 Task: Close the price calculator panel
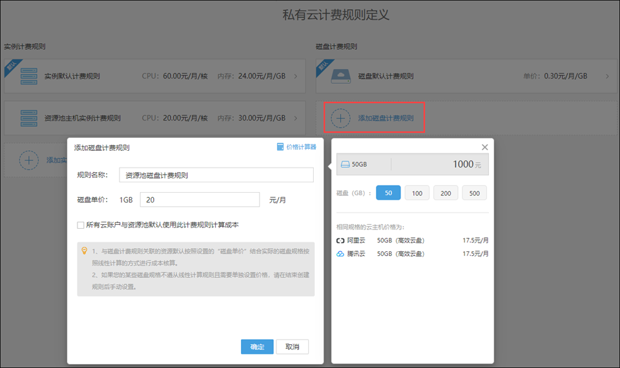tap(485, 147)
